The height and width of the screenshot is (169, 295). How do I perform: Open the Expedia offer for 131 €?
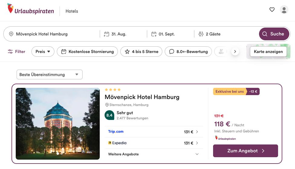154,143
